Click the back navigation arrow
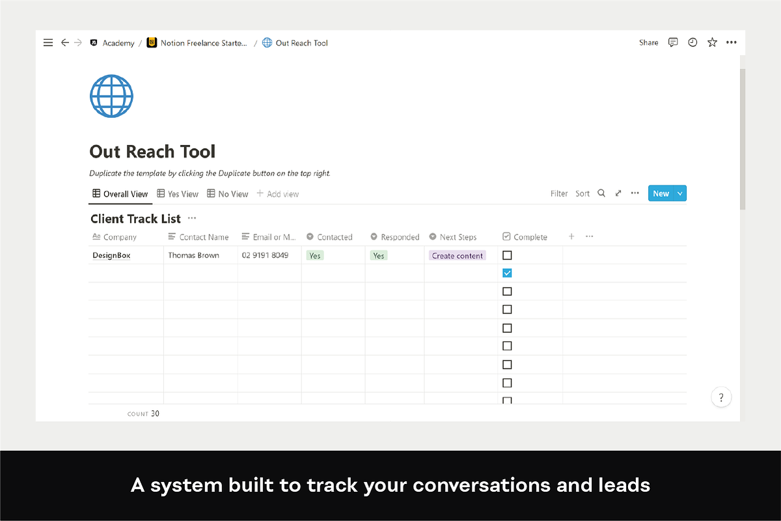781x521 pixels. (x=64, y=43)
